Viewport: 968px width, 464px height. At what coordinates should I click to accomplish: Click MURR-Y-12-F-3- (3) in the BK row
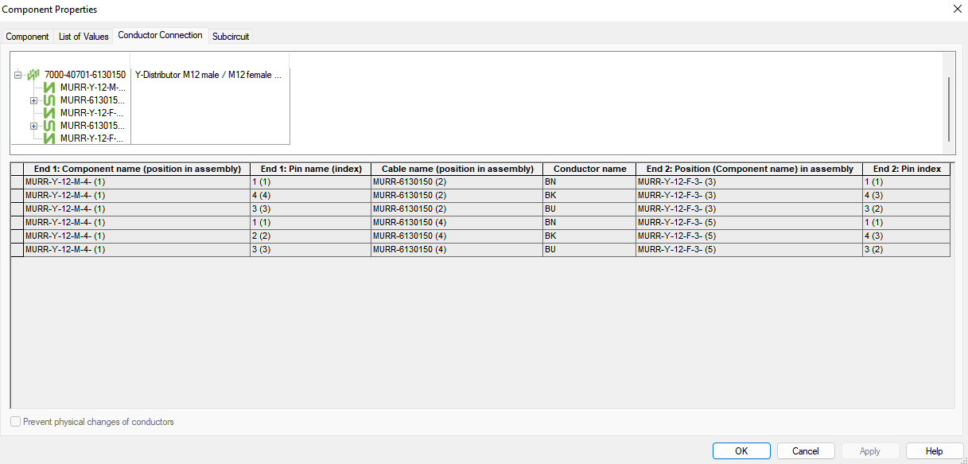[x=749, y=196]
